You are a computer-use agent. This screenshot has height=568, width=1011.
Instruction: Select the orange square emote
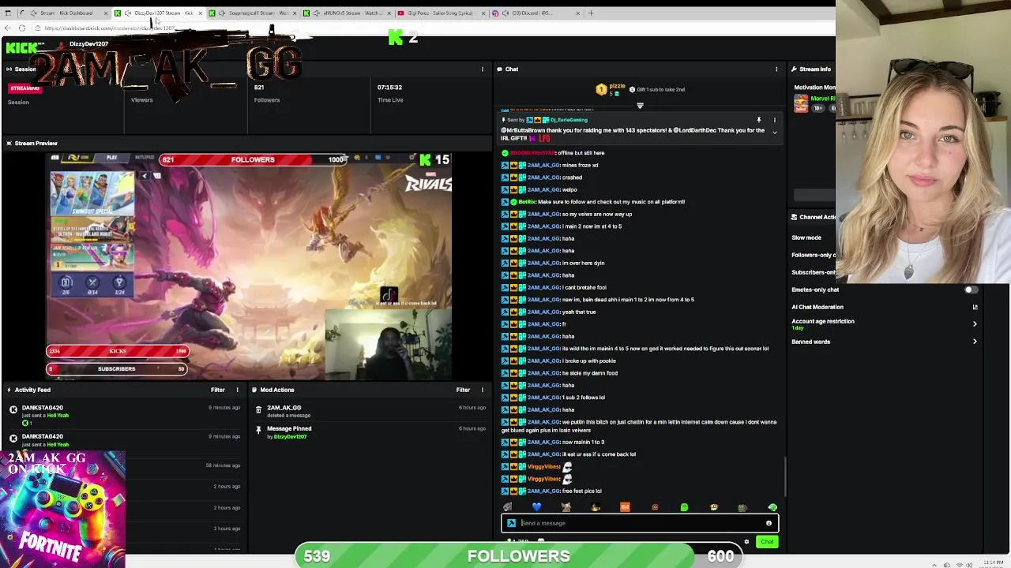[x=625, y=507]
